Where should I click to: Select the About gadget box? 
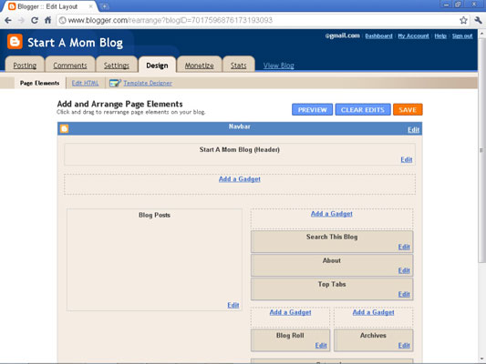tap(332, 266)
